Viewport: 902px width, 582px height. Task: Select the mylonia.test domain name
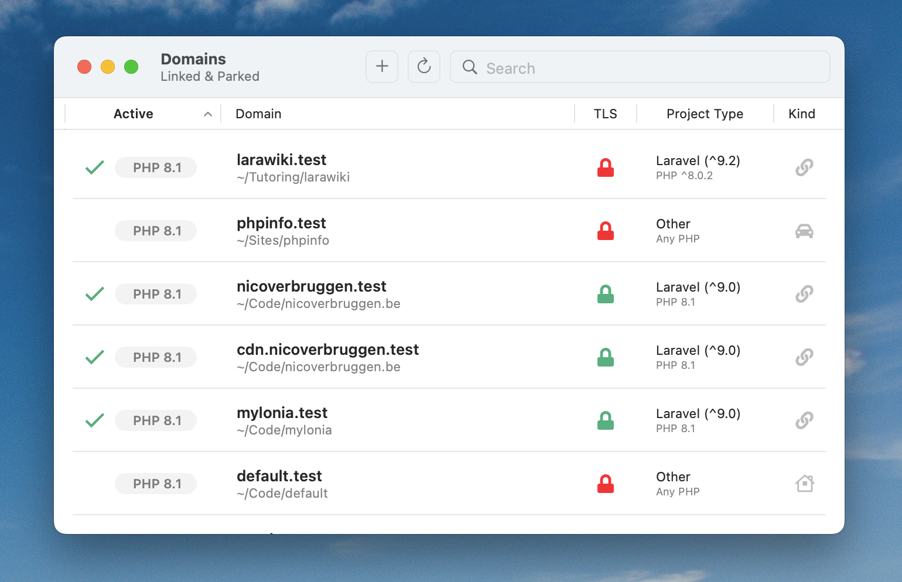[282, 413]
